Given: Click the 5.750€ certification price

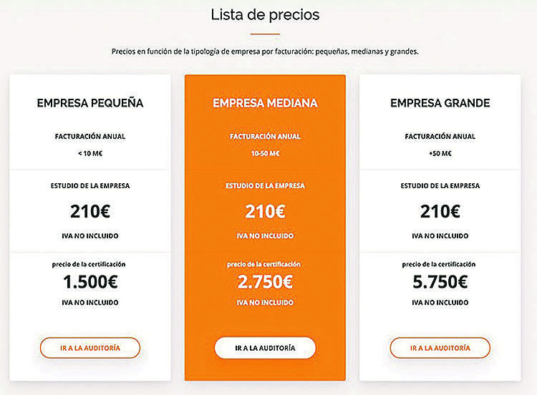Looking at the screenshot, I should [440, 282].
